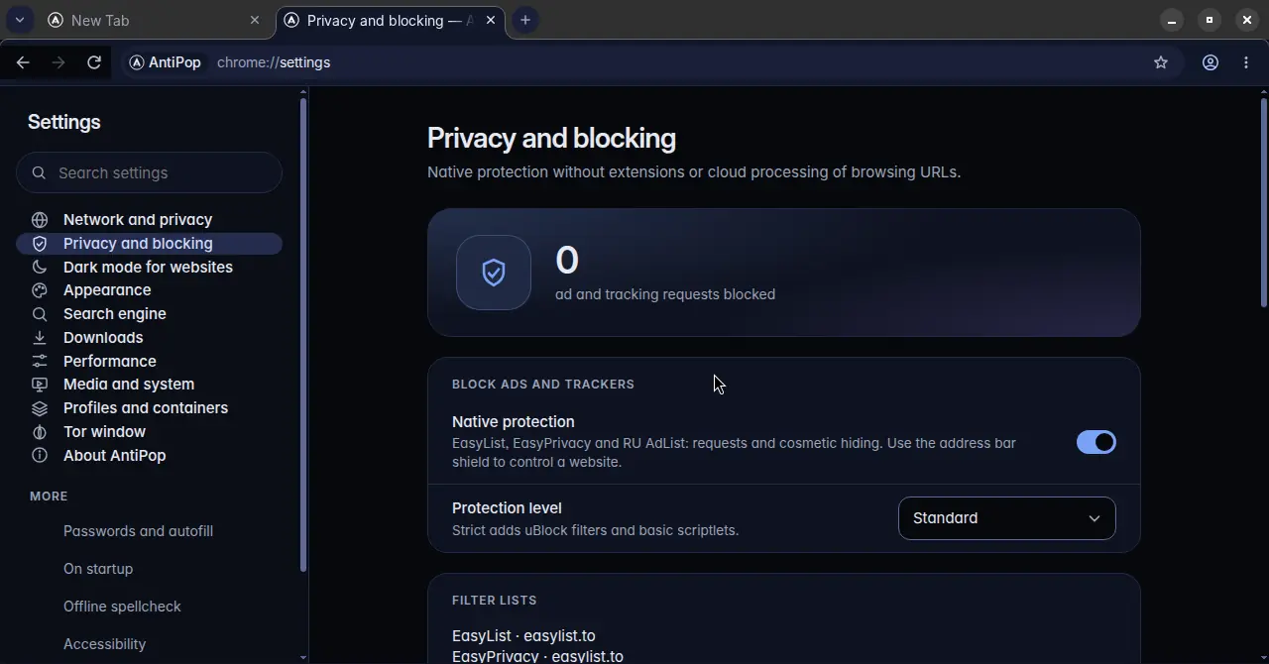This screenshot has width=1269, height=664.
Task: Open the profile account icon
Action: [1211, 62]
